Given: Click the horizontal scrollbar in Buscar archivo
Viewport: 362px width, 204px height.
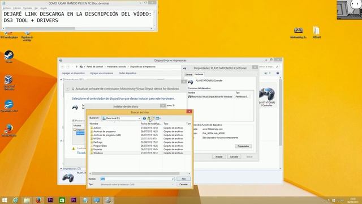Looking at the screenshot, I should 135,173.
